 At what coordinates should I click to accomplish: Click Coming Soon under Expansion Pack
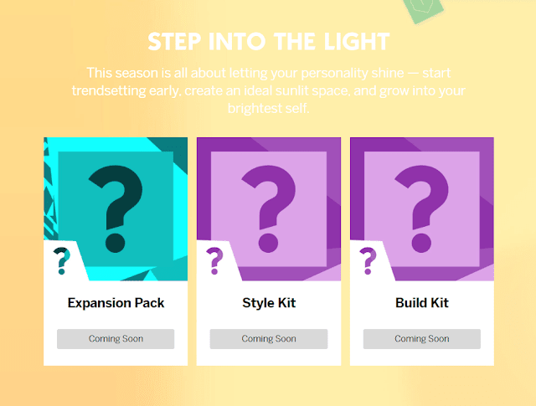pyautogui.click(x=116, y=339)
